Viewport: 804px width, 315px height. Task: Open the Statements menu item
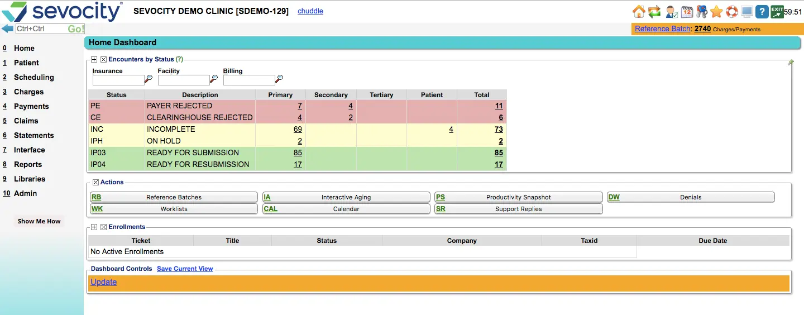click(34, 136)
